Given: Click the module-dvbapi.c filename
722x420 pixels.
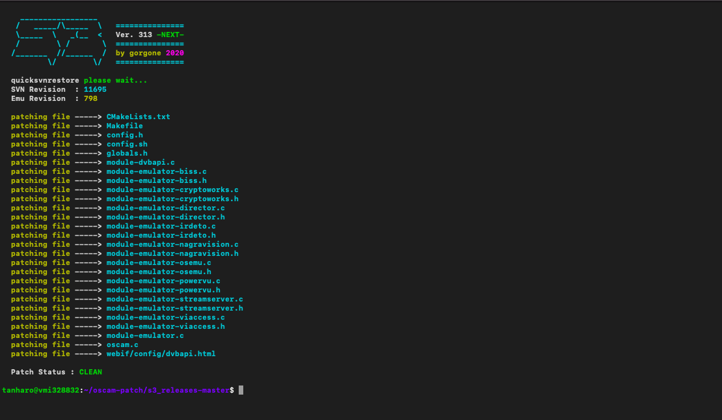Looking at the screenshot, I should (140, 162).
